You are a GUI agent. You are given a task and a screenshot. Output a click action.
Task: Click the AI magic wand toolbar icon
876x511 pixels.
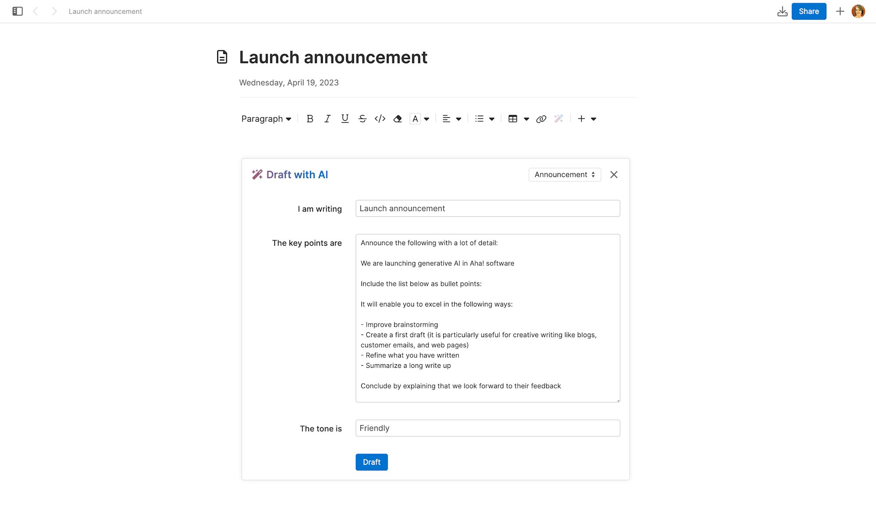[x=558, y=119]
